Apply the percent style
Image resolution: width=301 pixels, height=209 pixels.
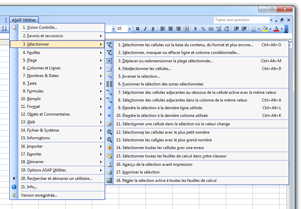coord(203,29)
